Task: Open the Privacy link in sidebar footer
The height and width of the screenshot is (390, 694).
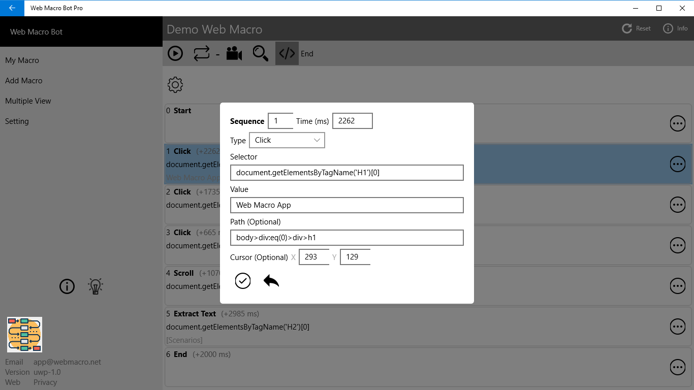Action: click(x=45, y=382)
